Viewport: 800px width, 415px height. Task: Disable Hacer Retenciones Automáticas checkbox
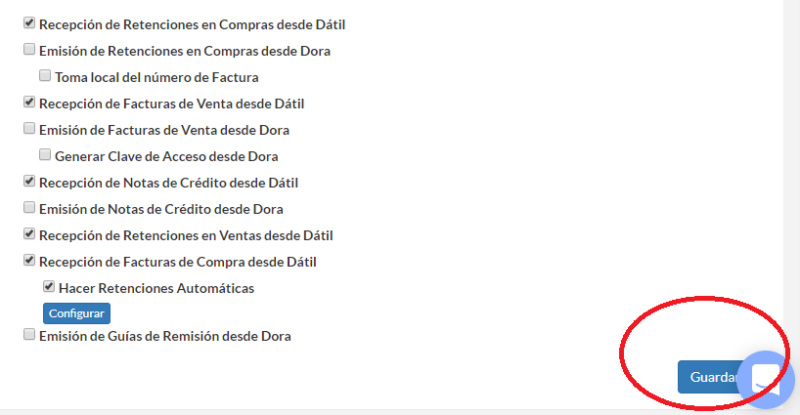point(49,287)
